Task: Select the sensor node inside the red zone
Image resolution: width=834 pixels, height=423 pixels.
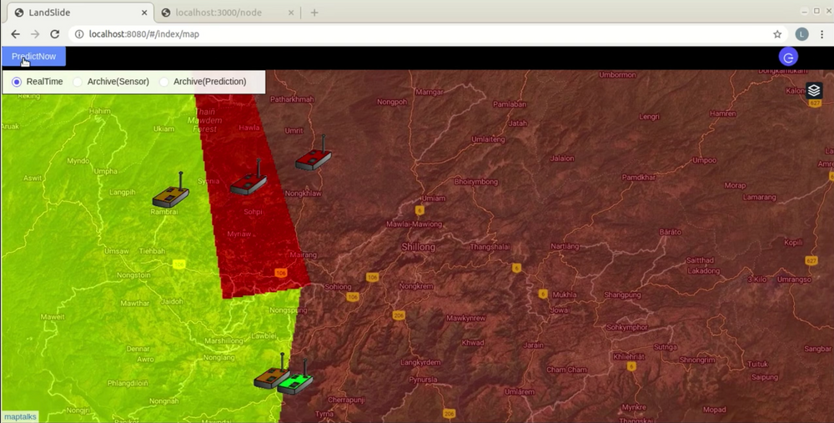Action: coord(249,183)
